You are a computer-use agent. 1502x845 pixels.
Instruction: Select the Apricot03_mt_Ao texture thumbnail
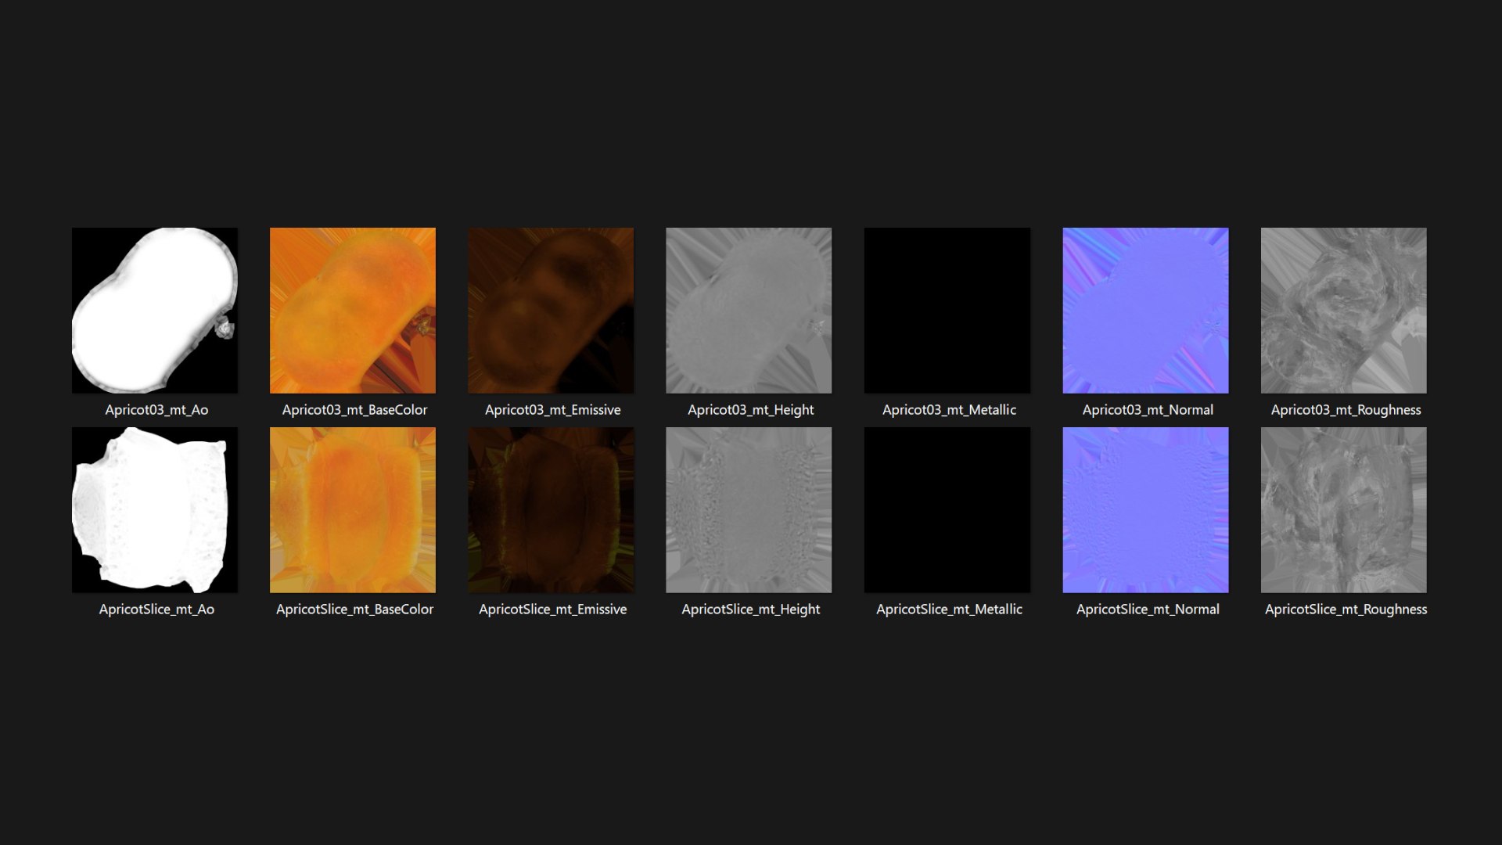[155, 311]
